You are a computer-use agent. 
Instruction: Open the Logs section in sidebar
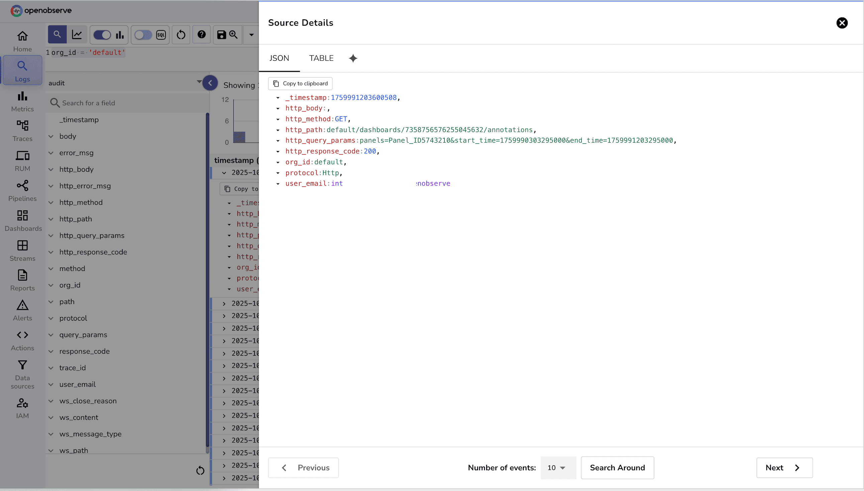point(22,70)
